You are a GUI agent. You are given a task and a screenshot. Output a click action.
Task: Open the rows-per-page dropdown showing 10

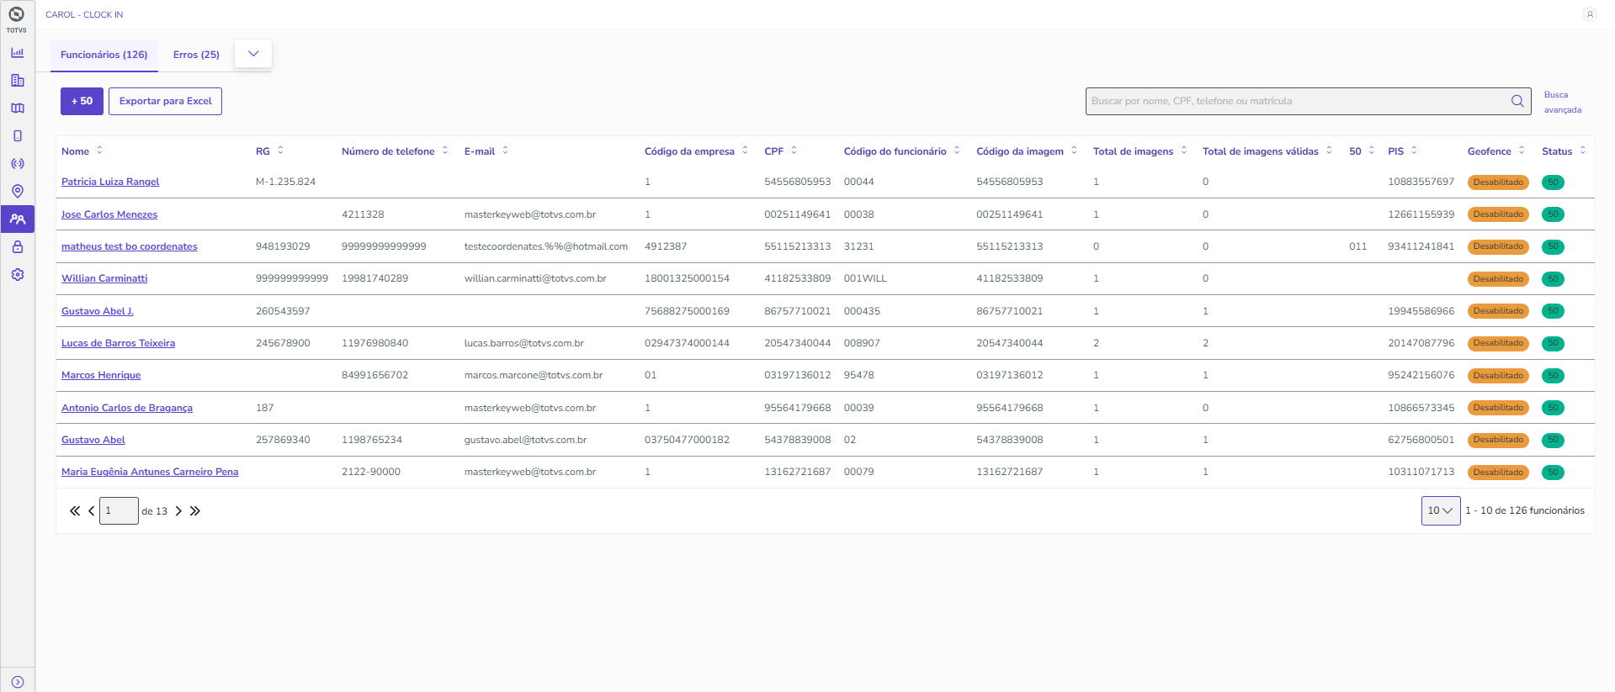(x=1440, y=510)
